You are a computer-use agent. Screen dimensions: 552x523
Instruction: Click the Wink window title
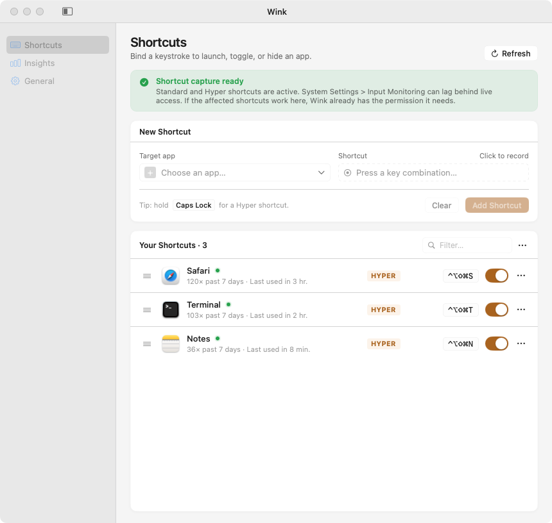277,12
